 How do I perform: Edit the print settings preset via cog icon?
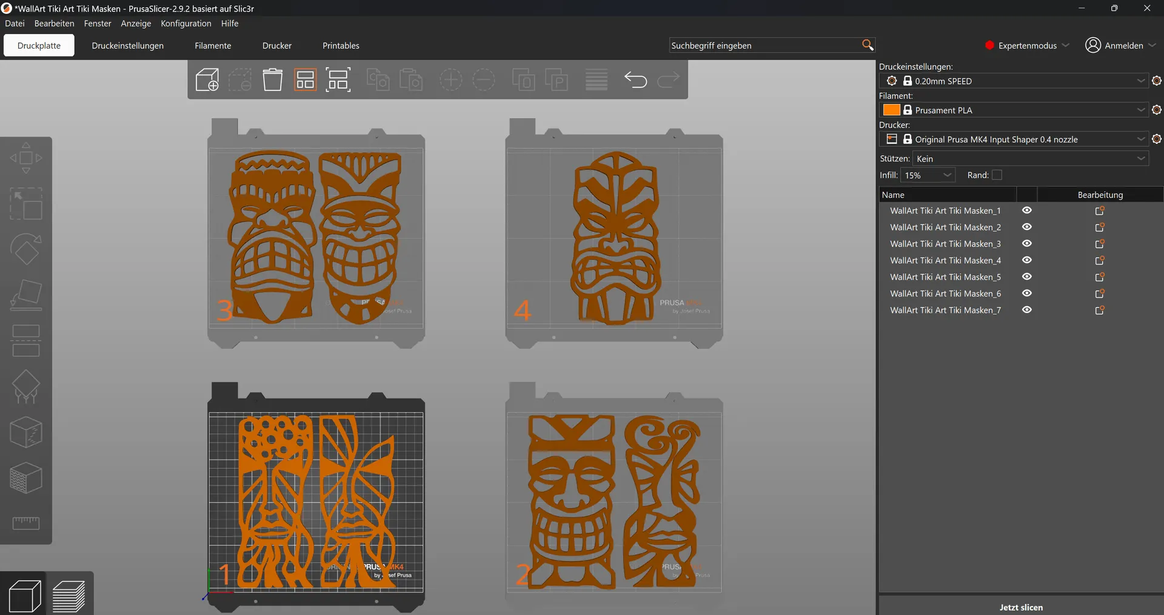tap(1157, 81)
